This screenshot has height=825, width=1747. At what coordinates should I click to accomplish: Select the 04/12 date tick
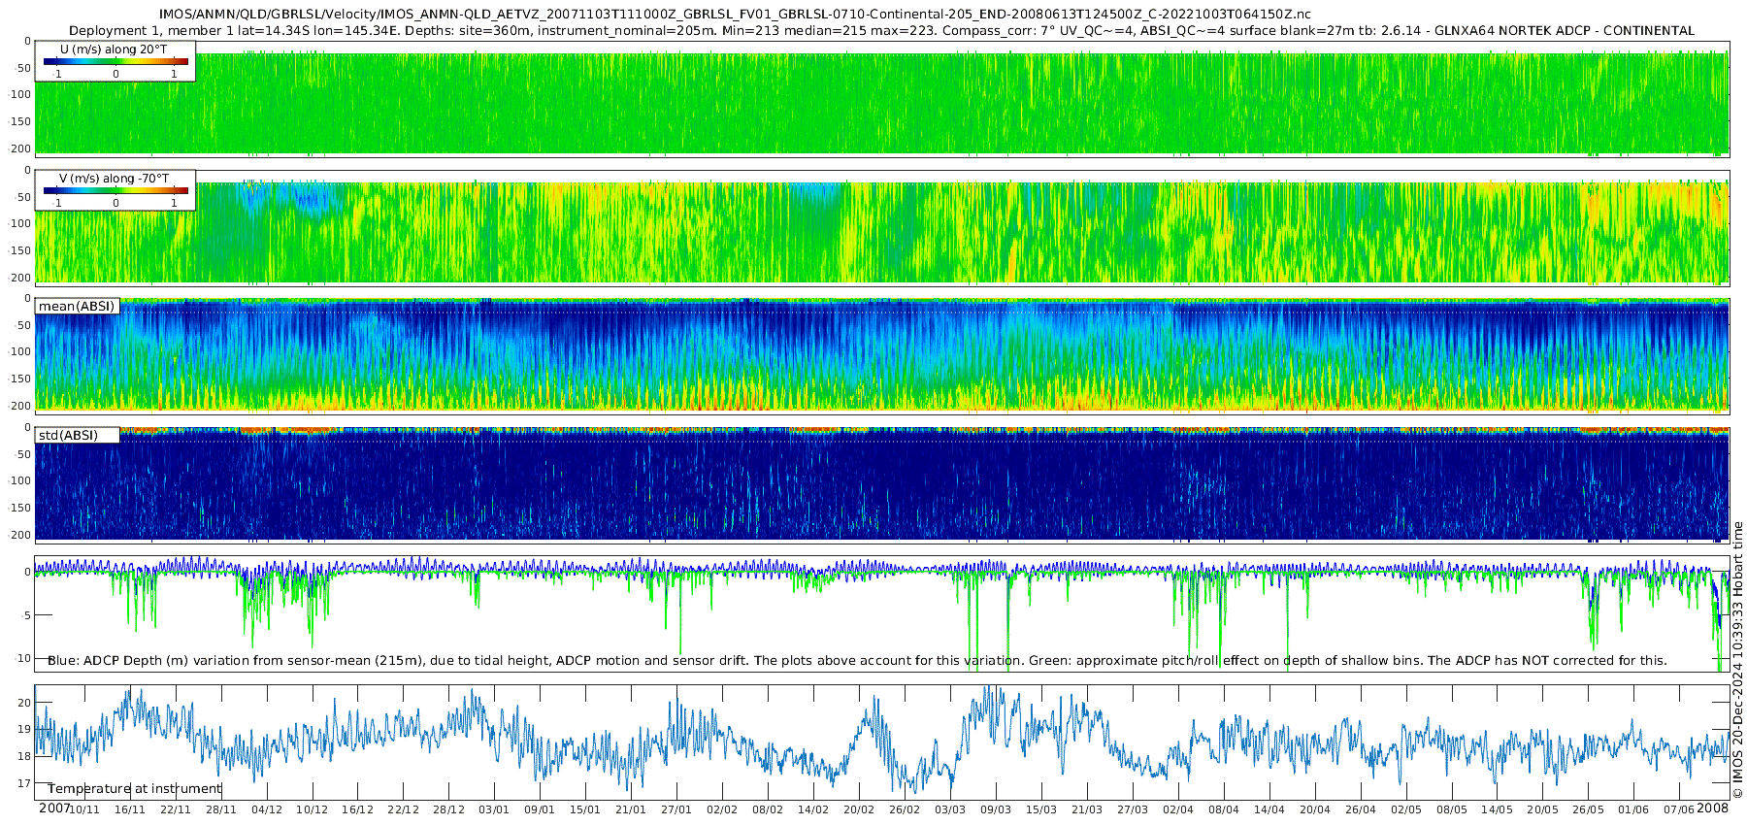point(267,809)
